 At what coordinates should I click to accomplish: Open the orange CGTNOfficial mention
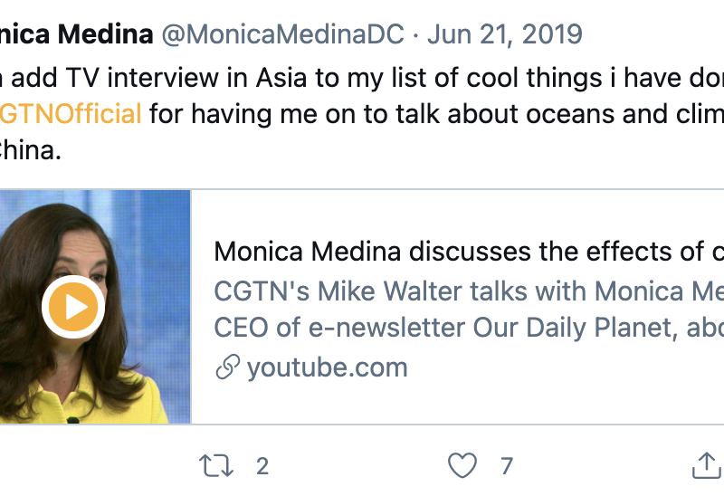coord(71,115)
